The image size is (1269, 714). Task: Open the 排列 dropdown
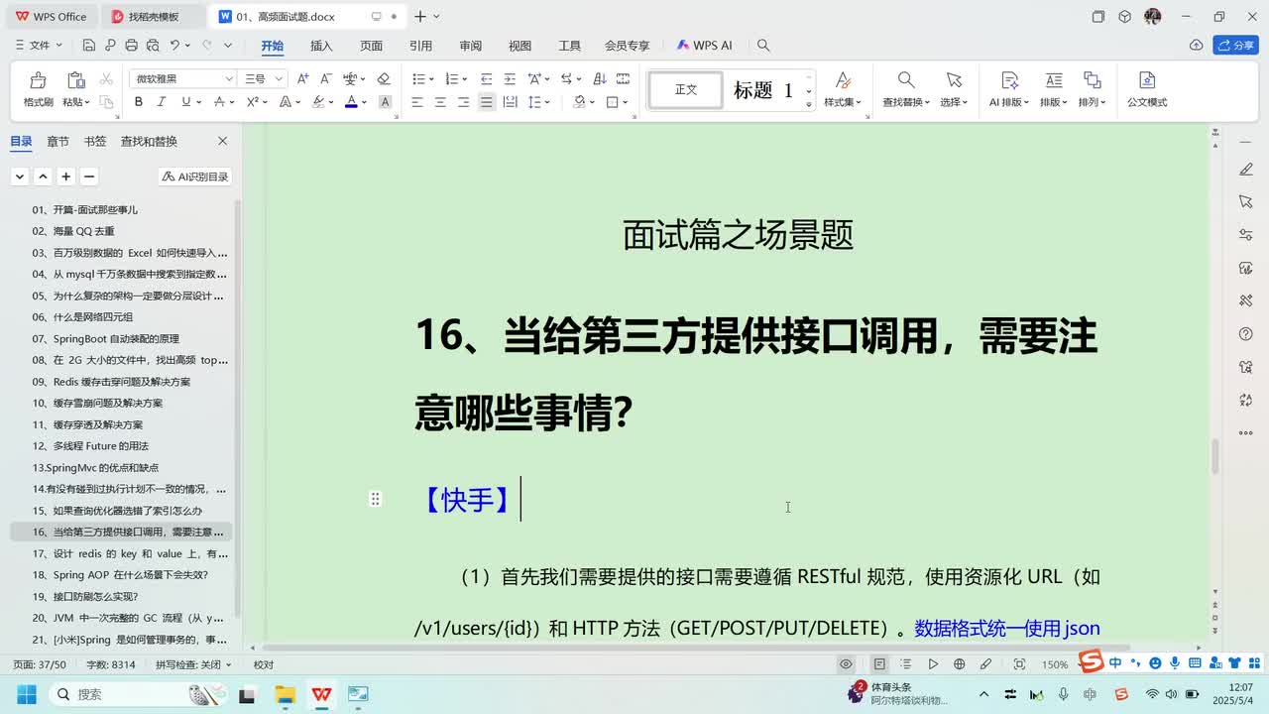pos(1092,102)
